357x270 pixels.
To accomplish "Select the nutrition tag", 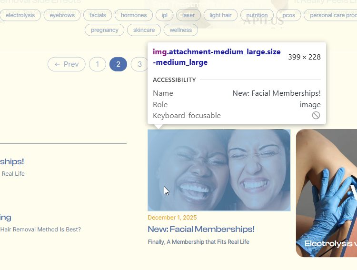I will [x=257, y=15].
